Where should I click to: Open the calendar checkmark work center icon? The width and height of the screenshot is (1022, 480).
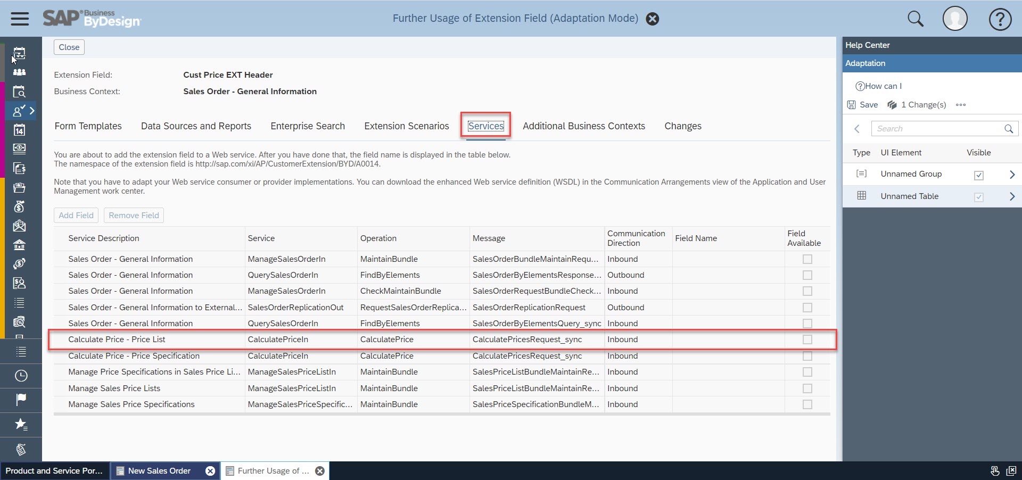click(x=19, y=53)
